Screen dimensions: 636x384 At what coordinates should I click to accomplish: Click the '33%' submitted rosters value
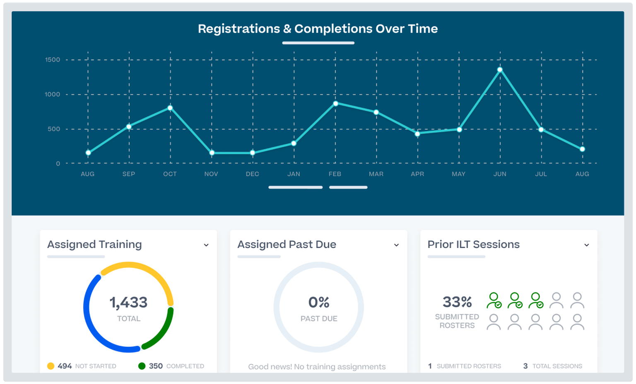click(457, 302)
